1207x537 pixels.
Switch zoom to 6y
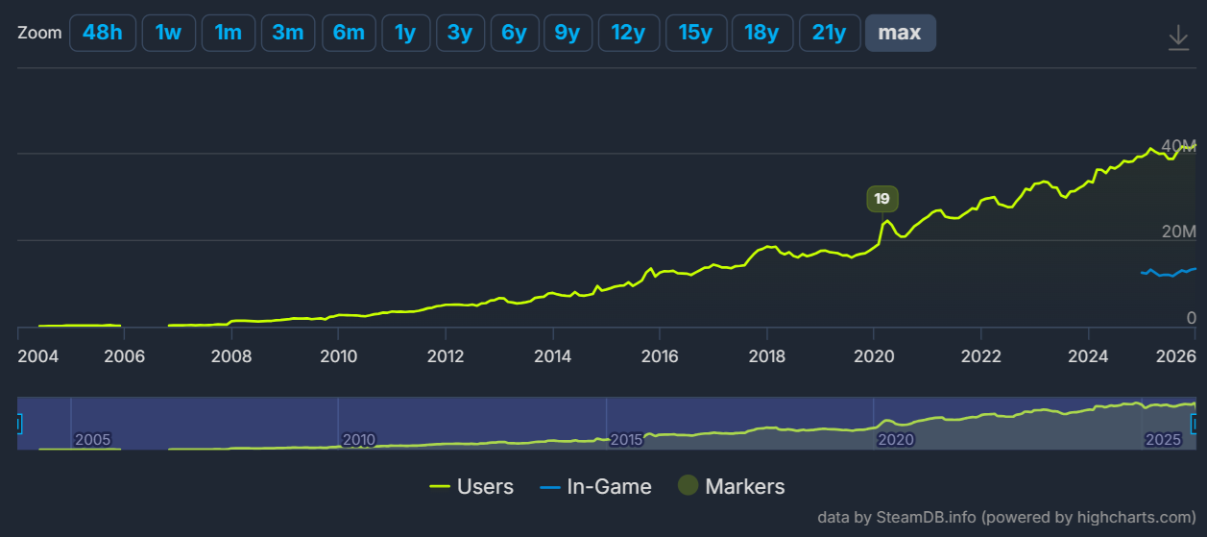tap(514, 33)
